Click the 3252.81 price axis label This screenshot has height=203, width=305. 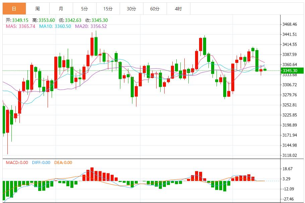(x=290, y=105)
